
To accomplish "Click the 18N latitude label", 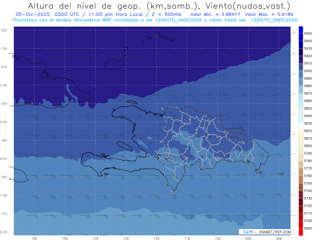I will (x=4, y=177).
